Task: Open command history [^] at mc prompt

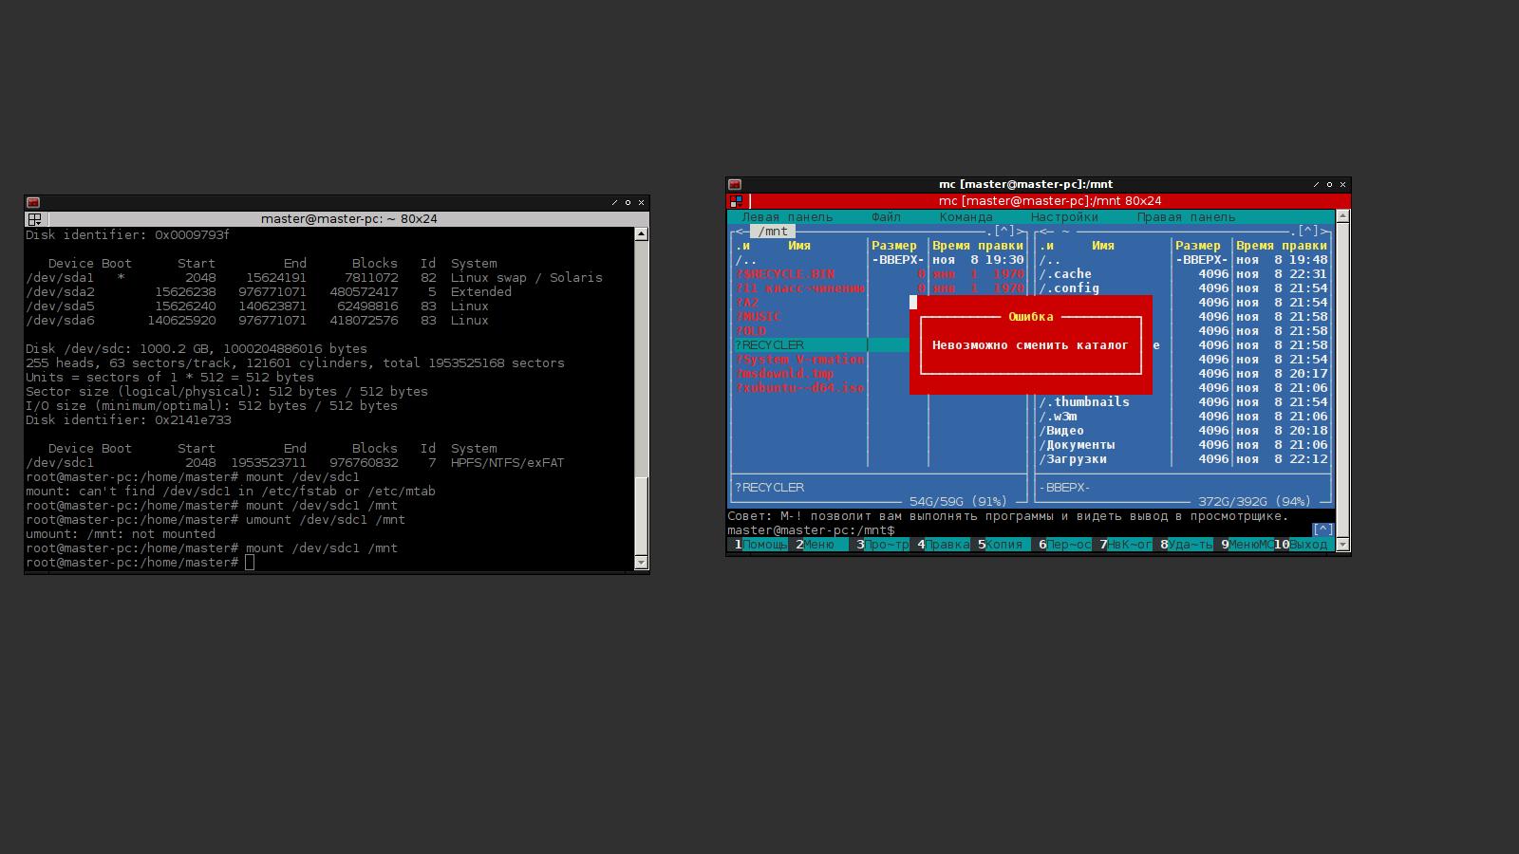Action: click(x=1323, y=530)
